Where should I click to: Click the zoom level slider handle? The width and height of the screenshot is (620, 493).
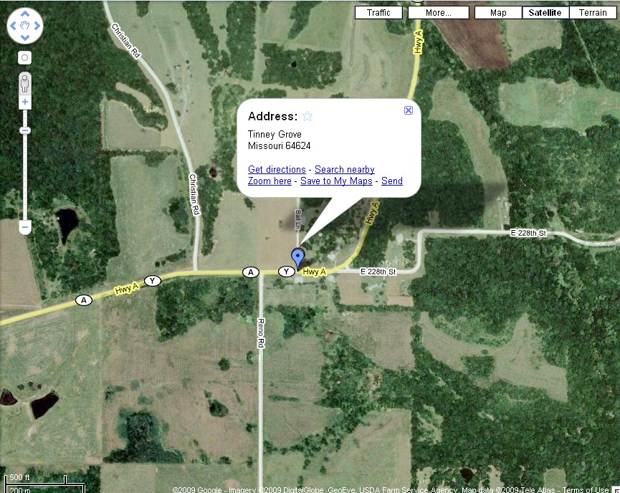[x=25, y=130]
